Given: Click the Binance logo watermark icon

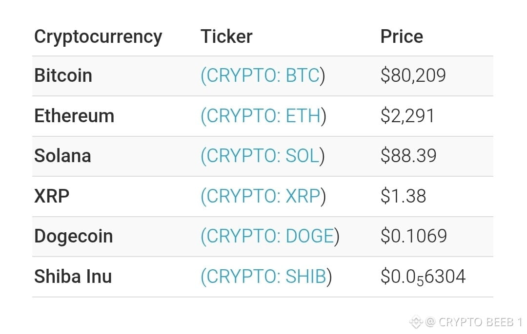Looking at the screenshot, I should [416, 322].
